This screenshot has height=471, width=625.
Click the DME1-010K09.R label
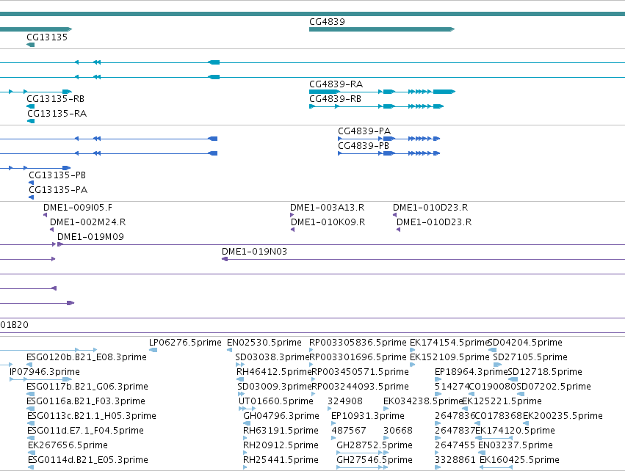pyautogui.click(x=328, y=222)
